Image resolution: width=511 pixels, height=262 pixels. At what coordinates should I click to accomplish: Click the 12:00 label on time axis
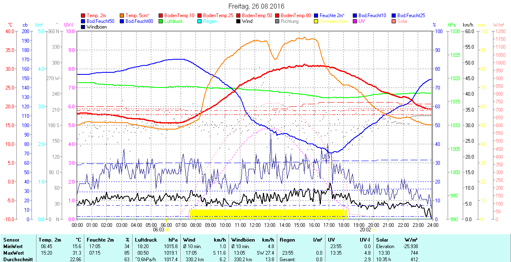click(255, 225)
